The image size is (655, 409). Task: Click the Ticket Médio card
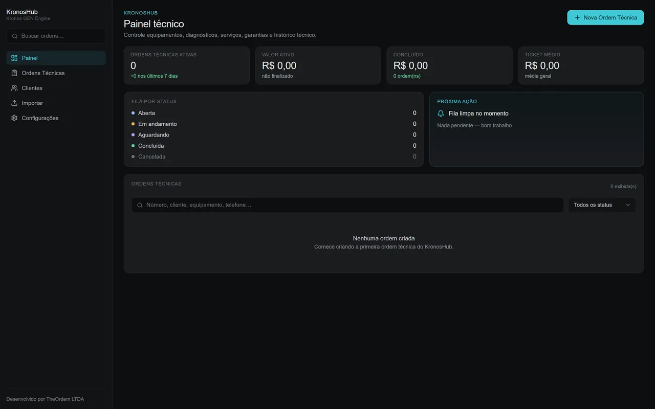point(581,65)
